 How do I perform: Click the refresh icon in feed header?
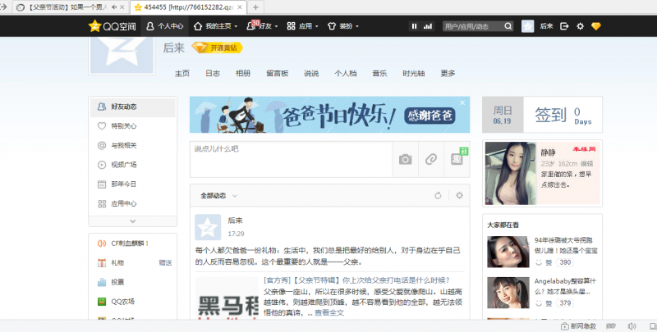[x=439, y=196]
